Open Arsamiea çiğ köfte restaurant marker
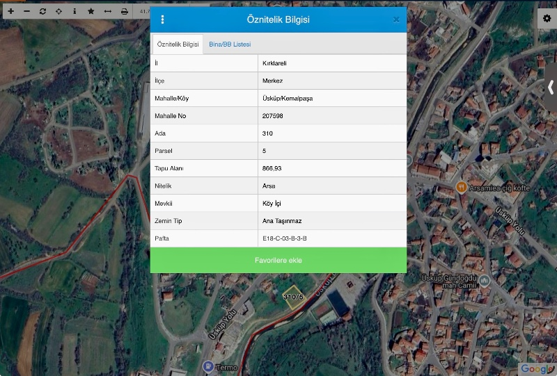The width and height of the screenshot is (557, 376). point(461,187)
